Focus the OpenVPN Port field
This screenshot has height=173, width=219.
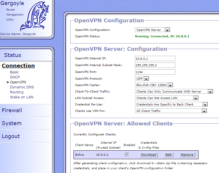coord(155,72)
